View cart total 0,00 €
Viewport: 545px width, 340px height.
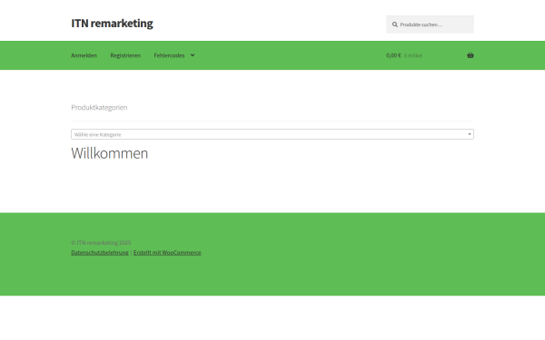[x=393, y=55]
